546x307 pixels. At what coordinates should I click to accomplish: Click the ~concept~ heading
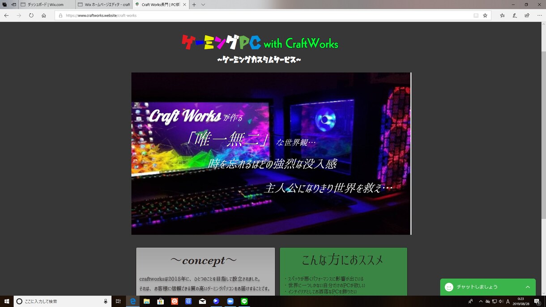coord(204,260)
